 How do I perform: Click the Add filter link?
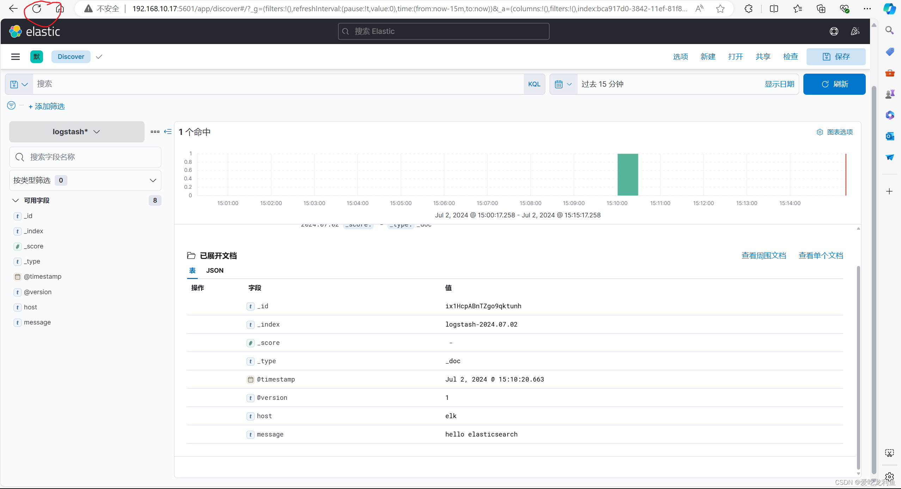[x=47, y=106]
